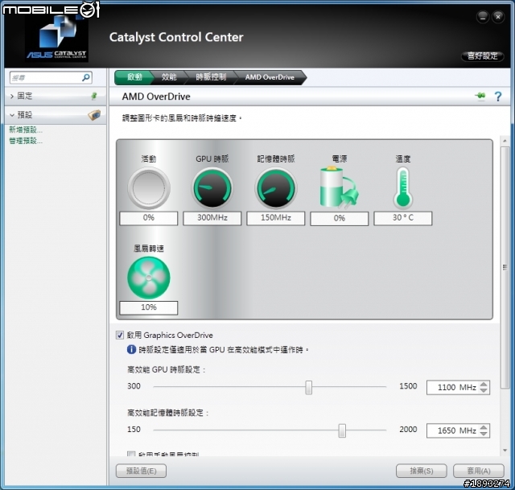Click the blue info icon under Graphics OverDrive
515x490 pixels.
pyautogui.click(x=131, y=349)
